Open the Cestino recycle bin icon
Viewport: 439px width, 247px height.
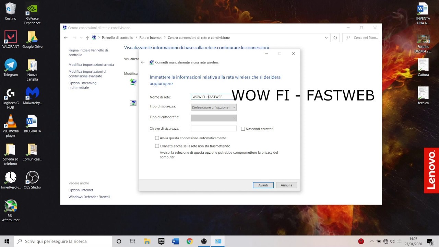click(x=10, y=12)
